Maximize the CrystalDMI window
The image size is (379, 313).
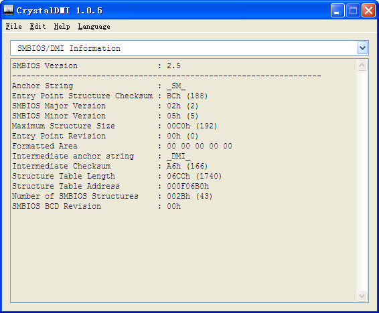[x=353, y=11]
